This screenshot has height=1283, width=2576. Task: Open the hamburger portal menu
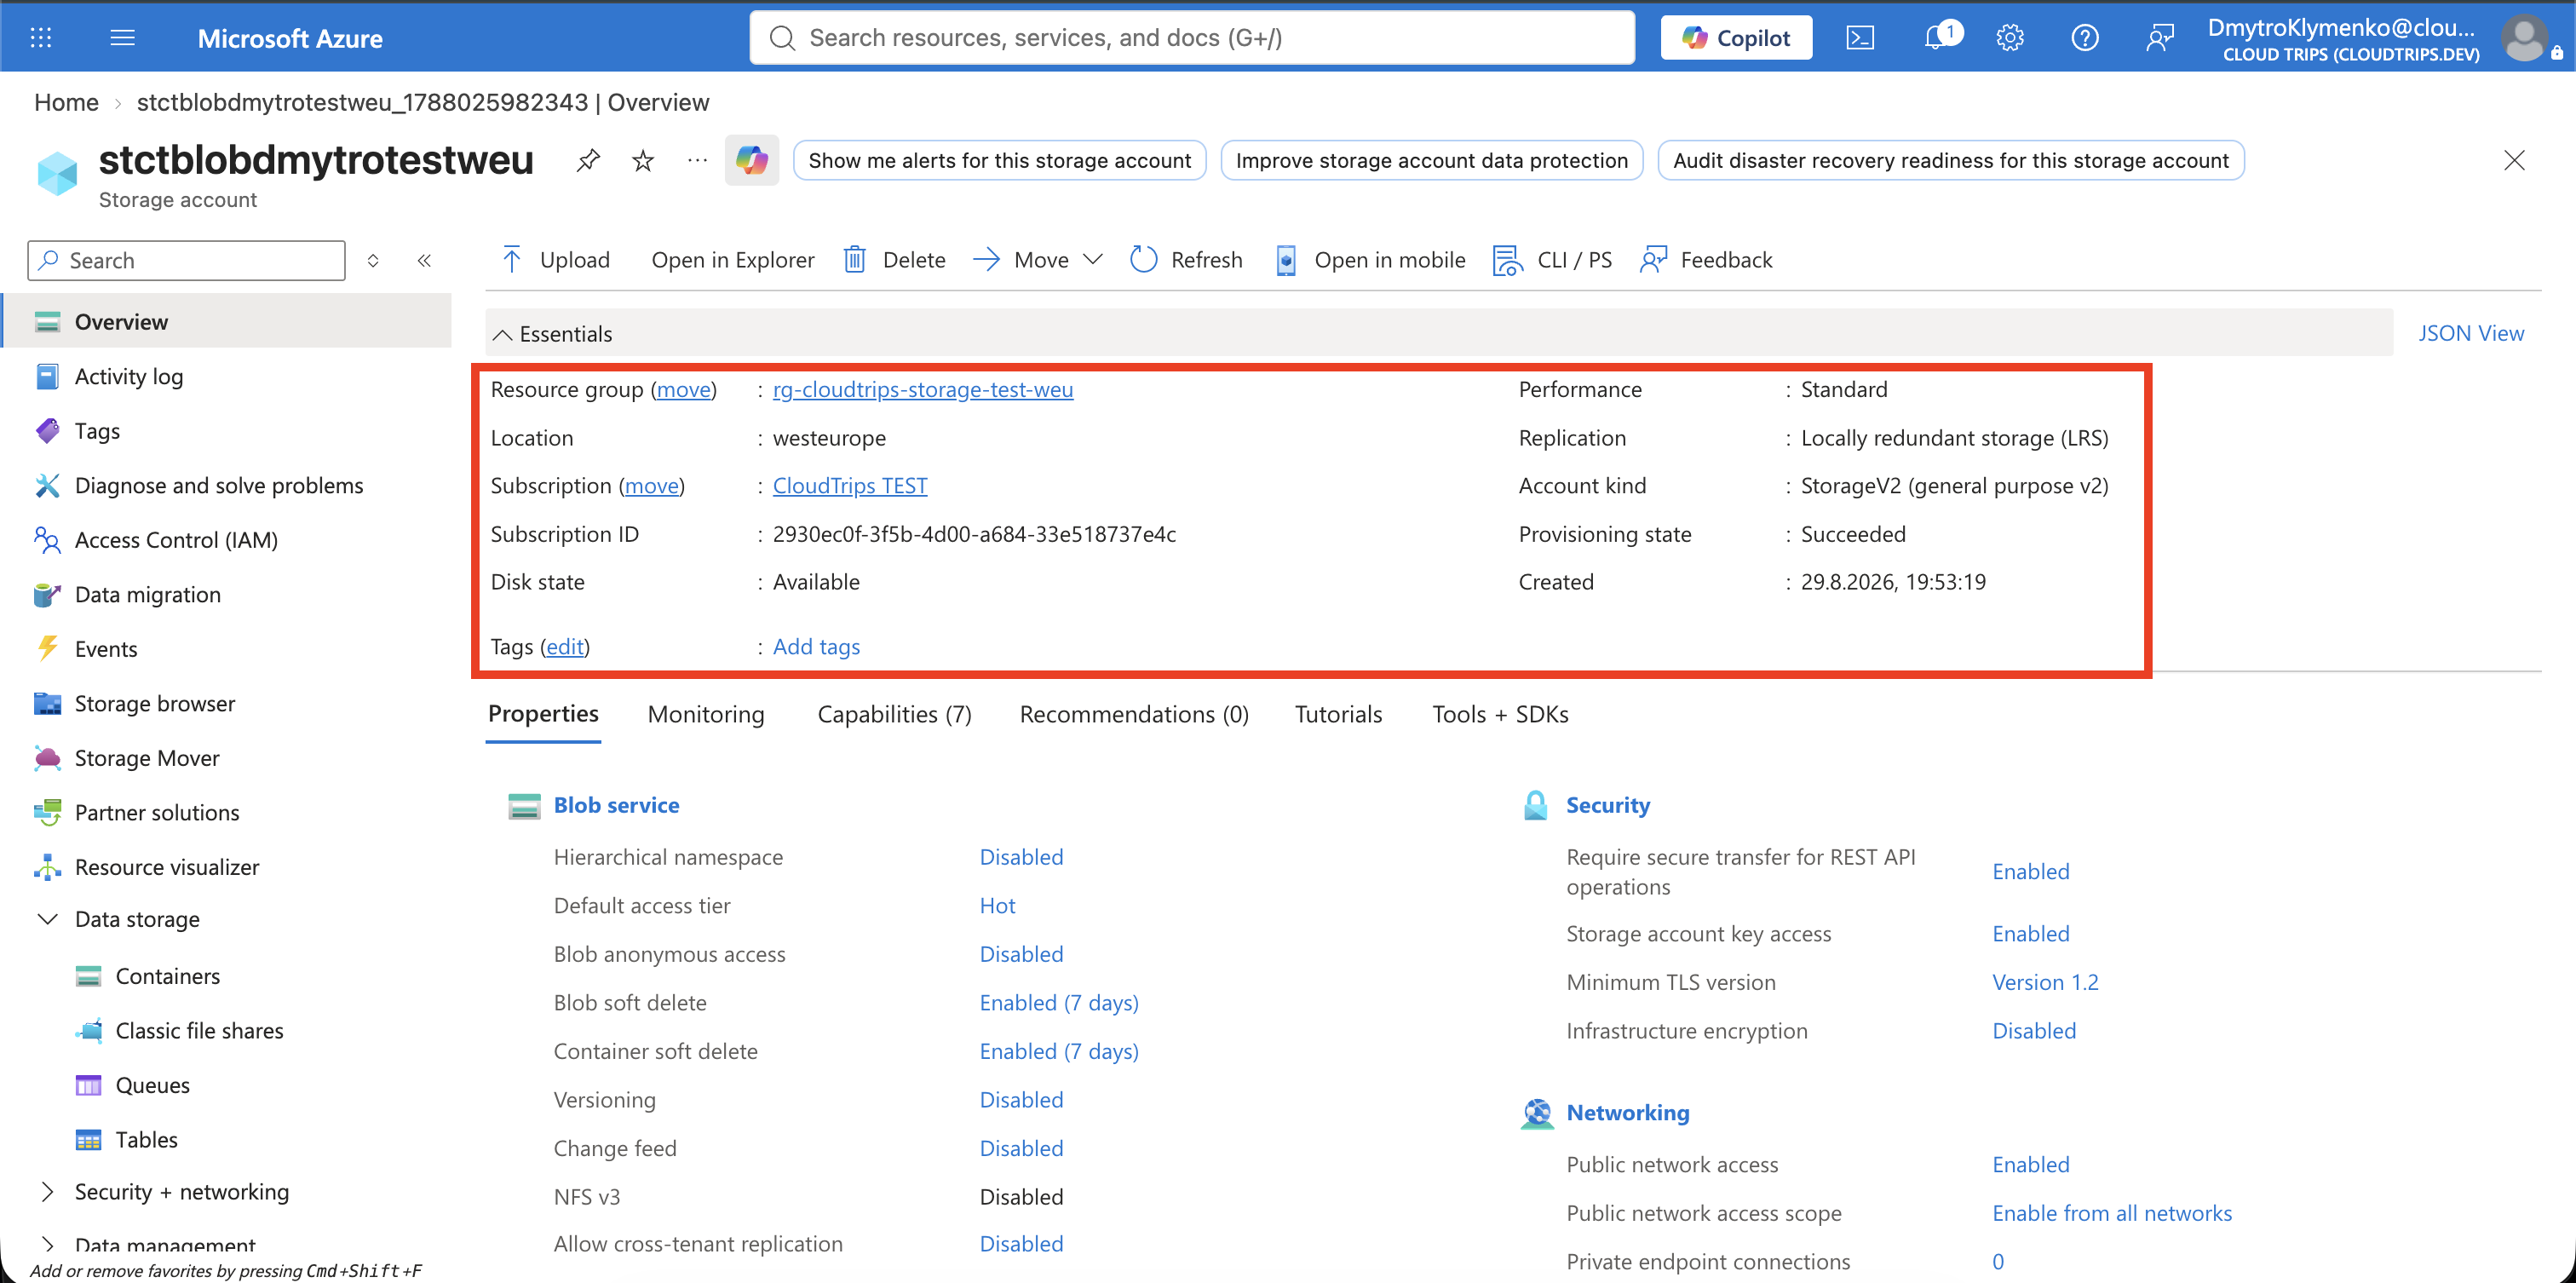[x=122, y=38]
